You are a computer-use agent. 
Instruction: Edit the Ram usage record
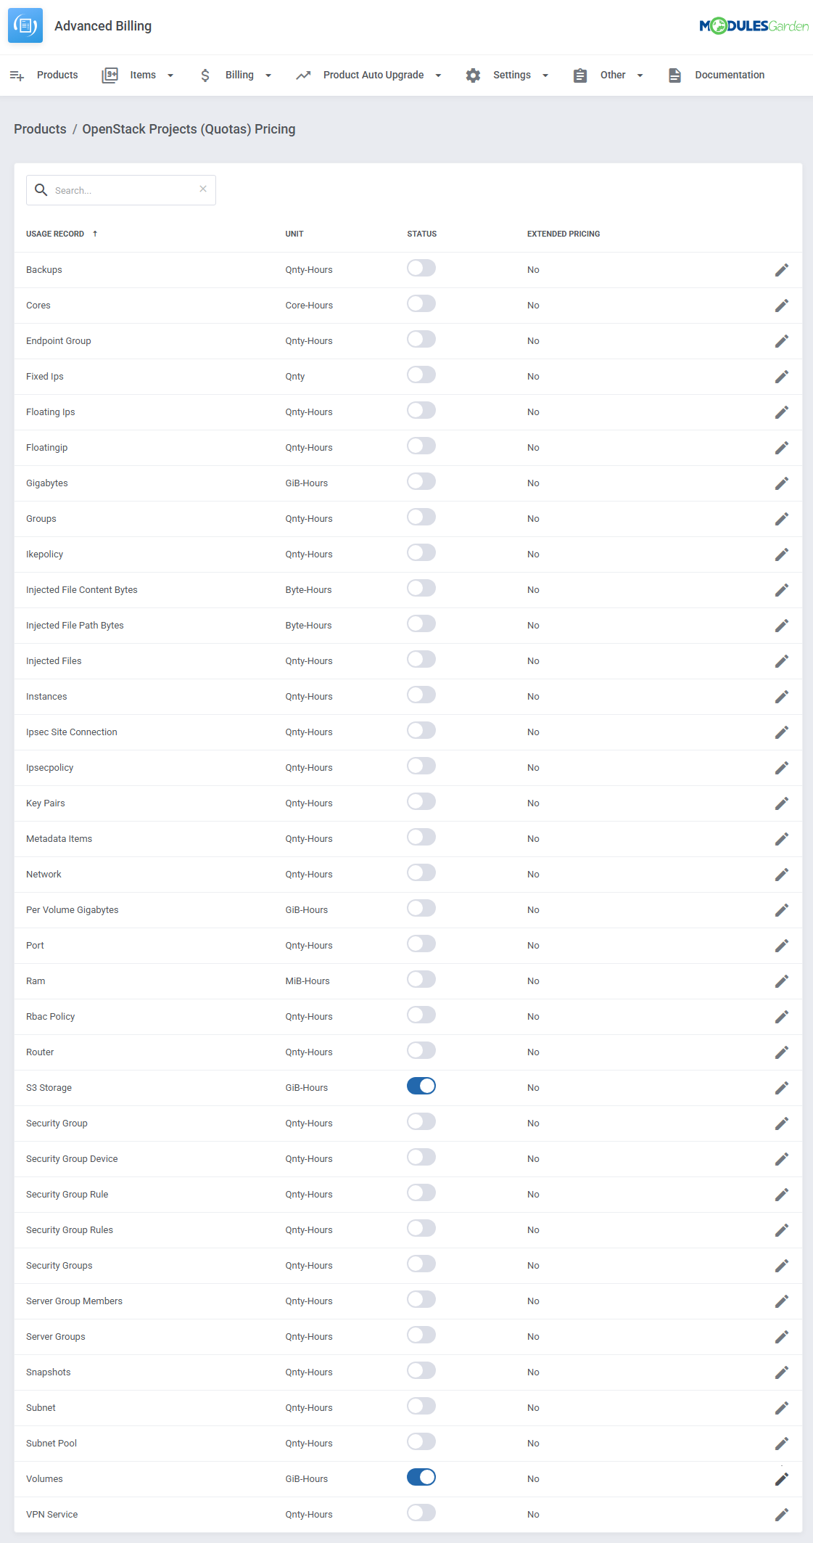[781, 981]
